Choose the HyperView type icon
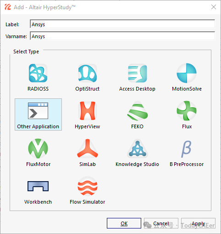 point(88,111)
